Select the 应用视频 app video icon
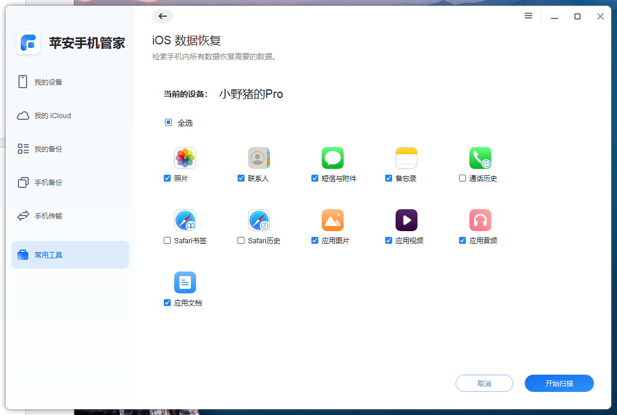This screenshot has width=617, height=415. click(407, 220)
